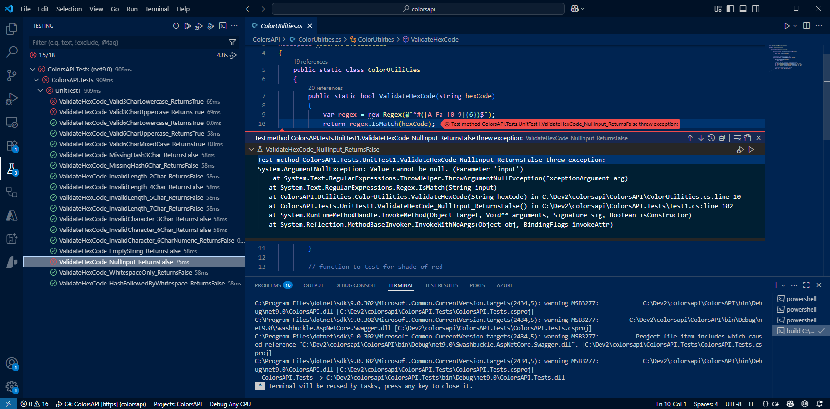Run all tests with the double-play icon
830x409 pixels.
coord(188,26)
